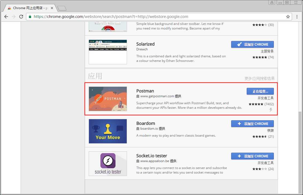Viewport: 303px width, 195px height.
Task: Open the Boardom title
Action: tap(145, 123)
